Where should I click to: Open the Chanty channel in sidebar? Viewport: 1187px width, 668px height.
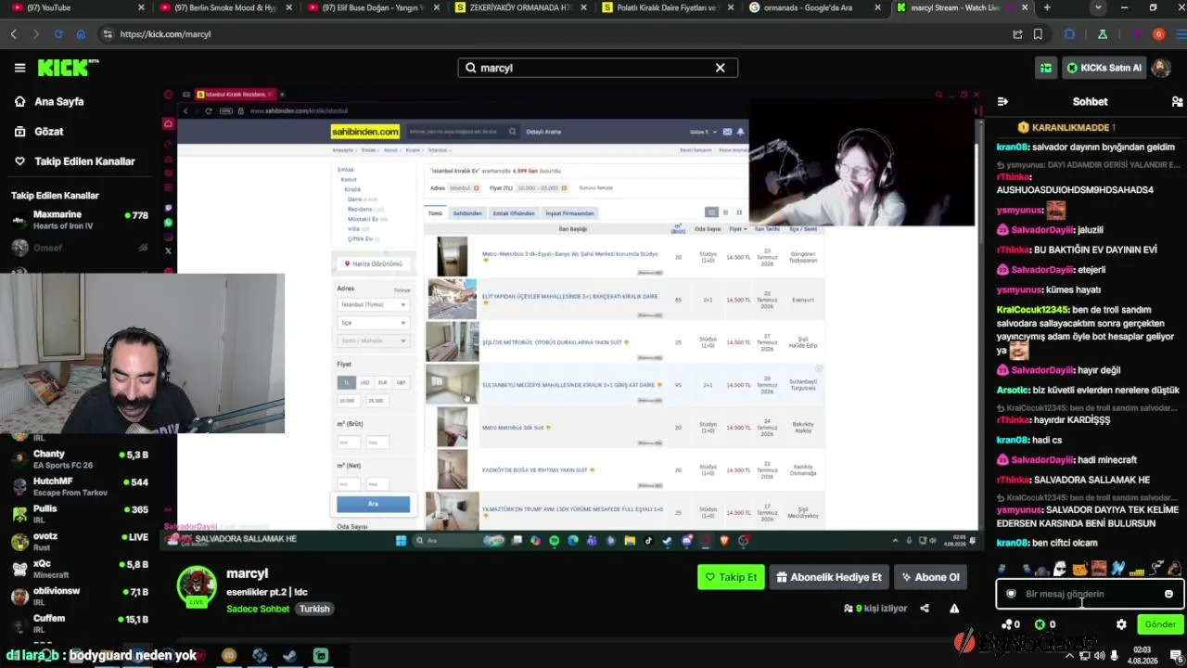tap(79, 459)
